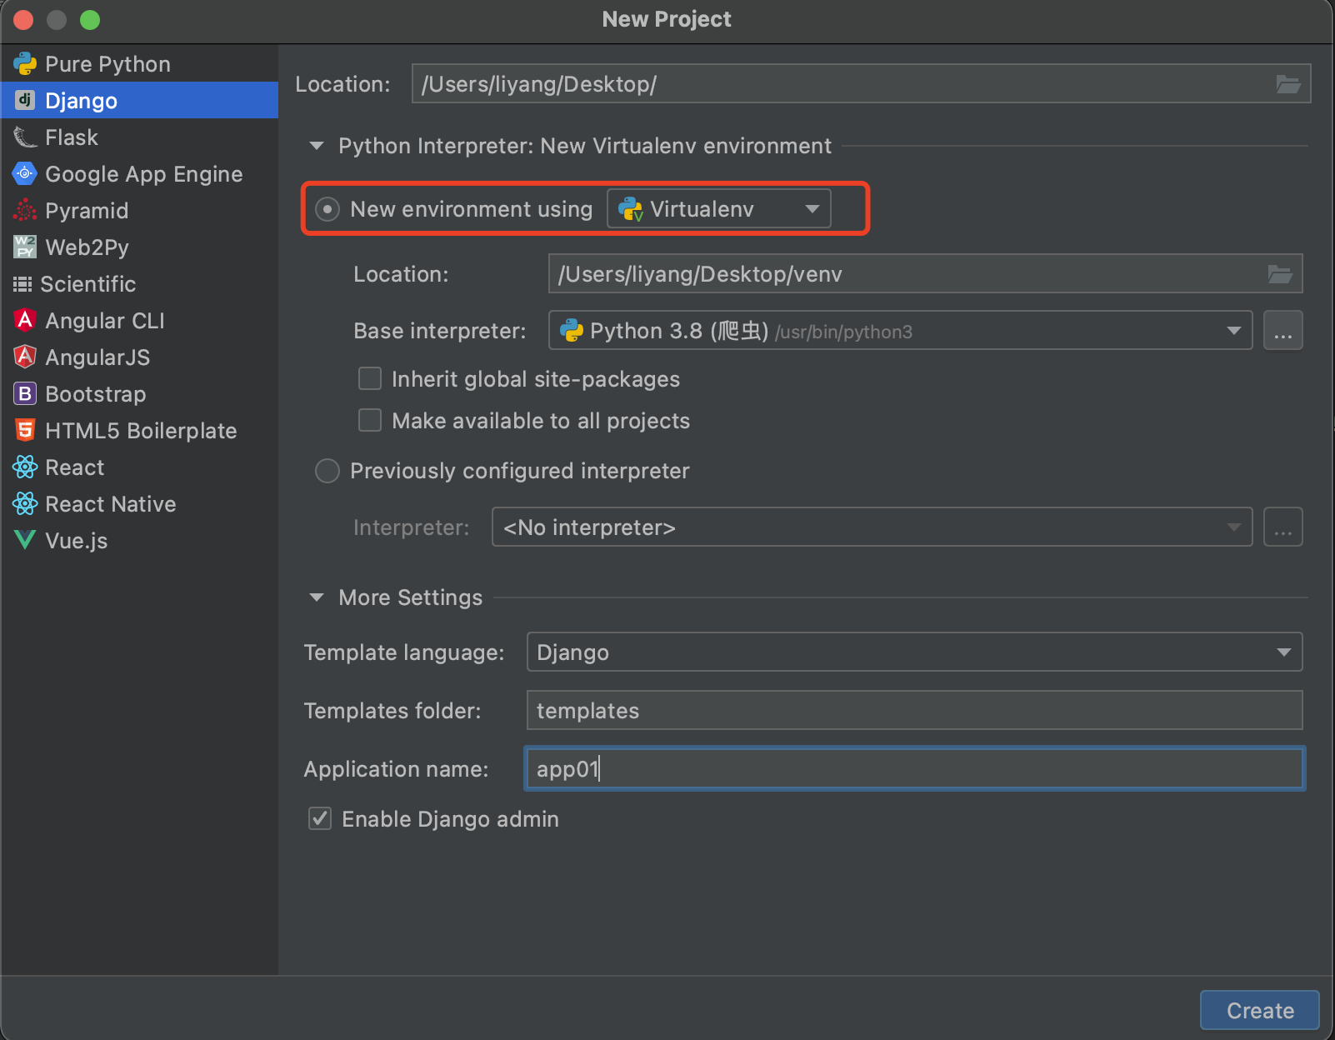Select the Pure Python project type
Image resolution: width=1335 pixels, height=1040 pixels.
click(140, 64)
